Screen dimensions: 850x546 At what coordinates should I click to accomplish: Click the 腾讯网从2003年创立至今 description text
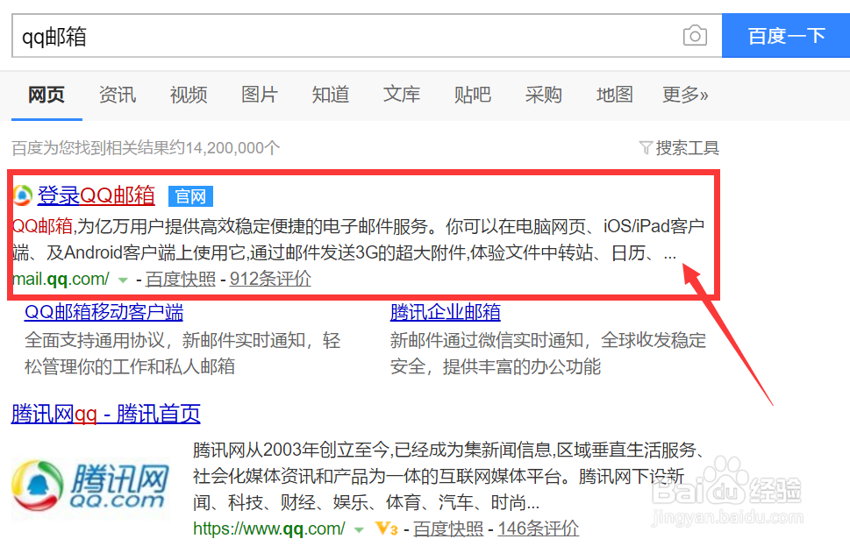pyautogui.click(x=449, y=476)
